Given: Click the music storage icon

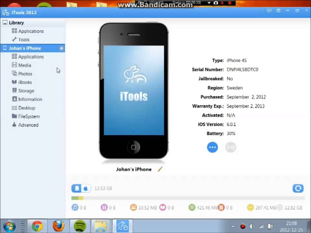Looking at the screenshot, I should tap(75, 207).
